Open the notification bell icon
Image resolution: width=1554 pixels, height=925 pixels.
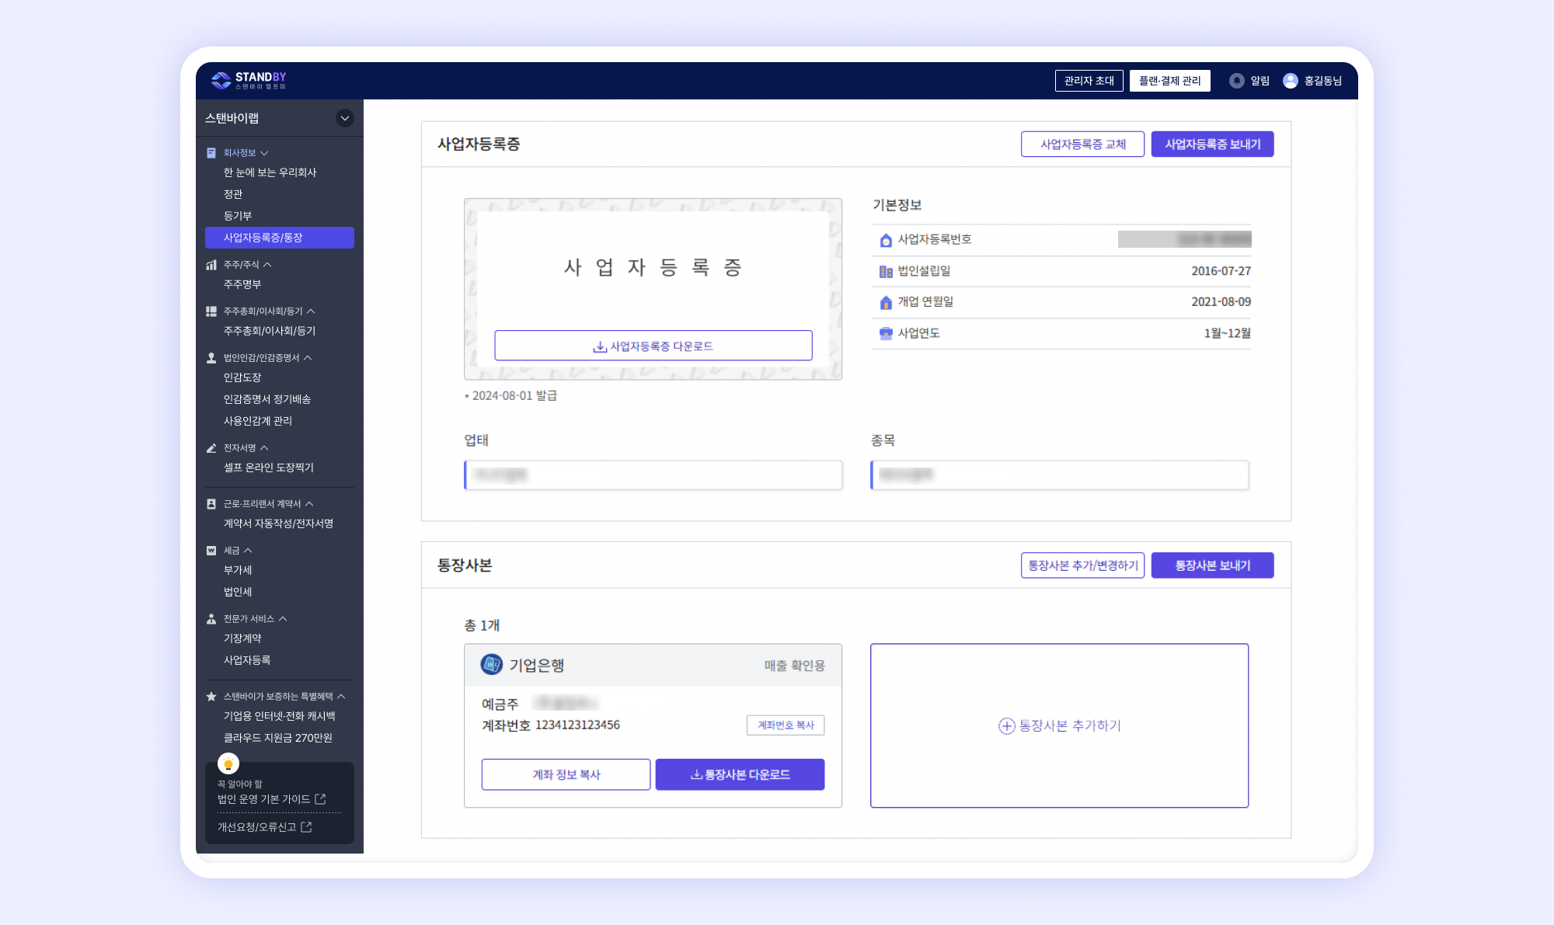pos(1236,81)
